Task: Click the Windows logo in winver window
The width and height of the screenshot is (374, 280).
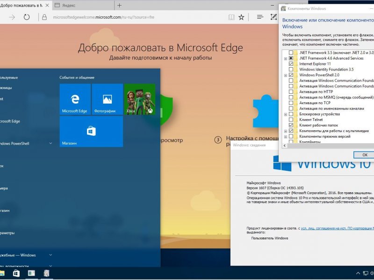Action: (x=282, y=163)
